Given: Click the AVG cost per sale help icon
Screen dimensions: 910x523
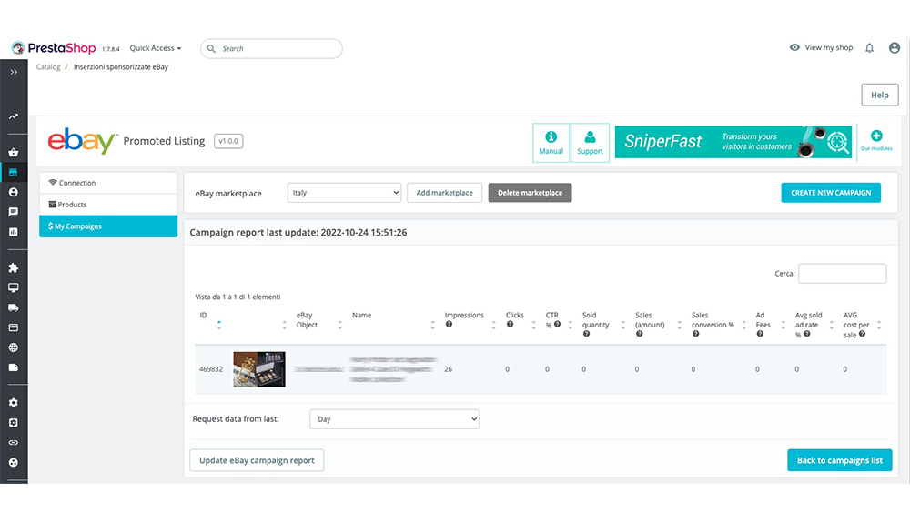Looking at the screenshot, I should pyautogui.click(x=862, y=334).
